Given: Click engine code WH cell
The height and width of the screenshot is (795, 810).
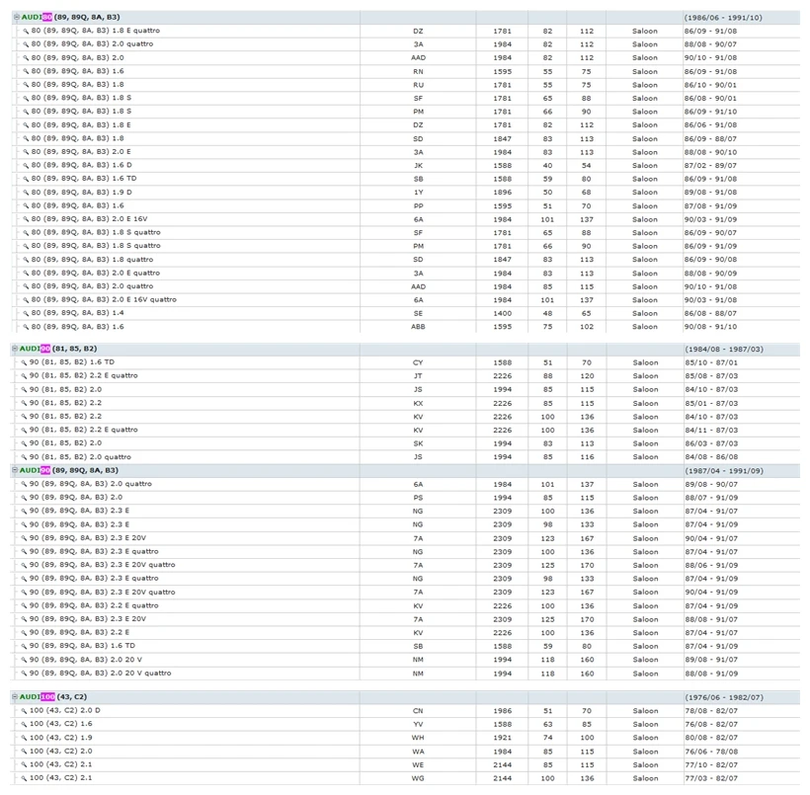Looking at the screenshot, I should click(418, 738).
